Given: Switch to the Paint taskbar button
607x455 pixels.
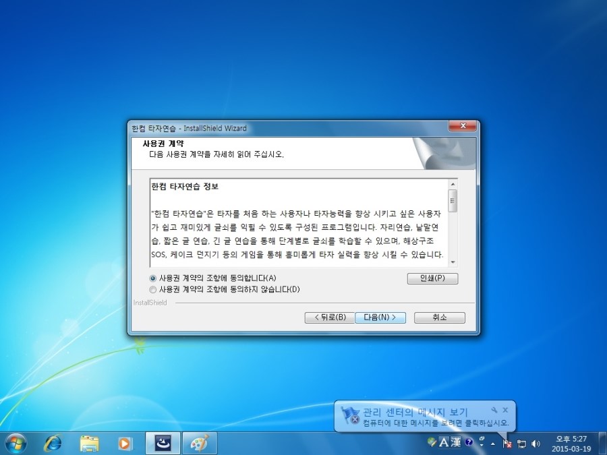Looking at the screenshot, I should pyautogui.click(x=200, y=444).
